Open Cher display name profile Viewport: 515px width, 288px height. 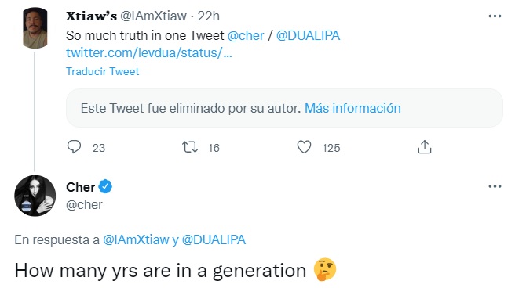[x=80, y=187]
